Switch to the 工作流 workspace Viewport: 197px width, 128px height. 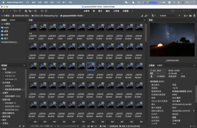point(116,11)
